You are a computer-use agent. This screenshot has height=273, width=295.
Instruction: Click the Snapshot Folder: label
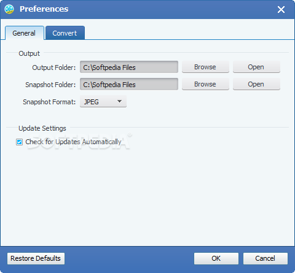pos(50,85)
